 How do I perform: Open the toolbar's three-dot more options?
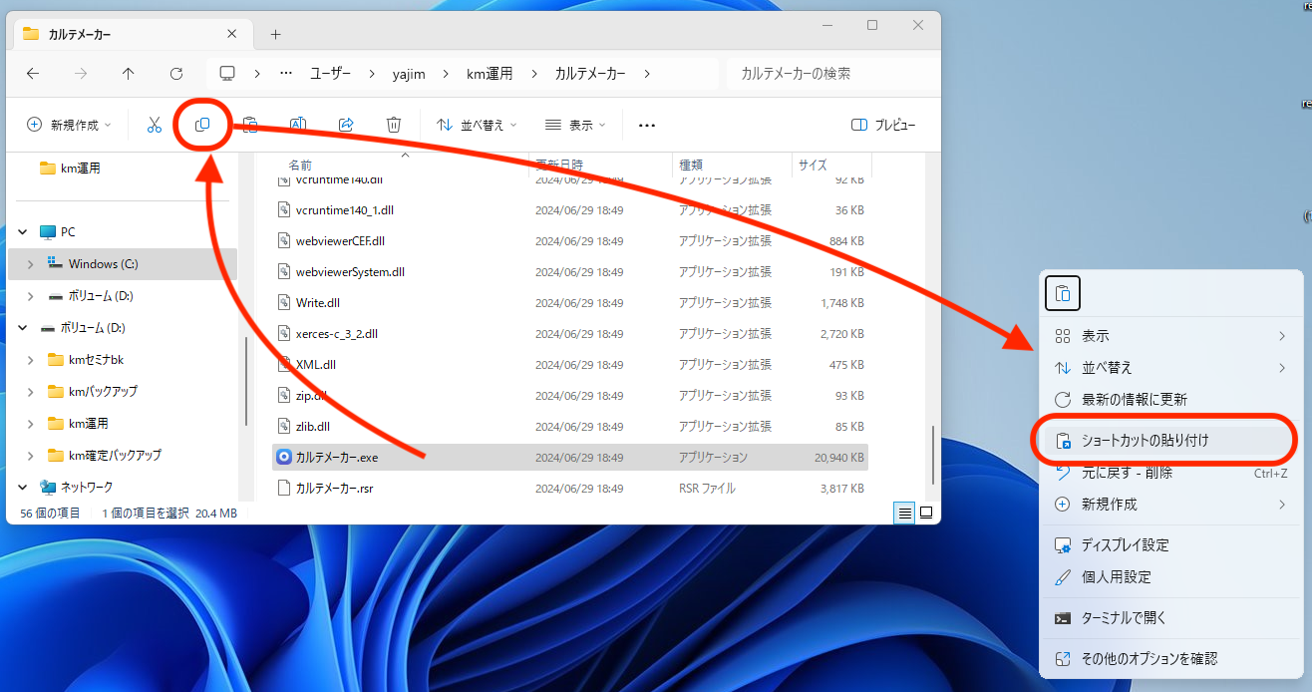pos(647,125)
